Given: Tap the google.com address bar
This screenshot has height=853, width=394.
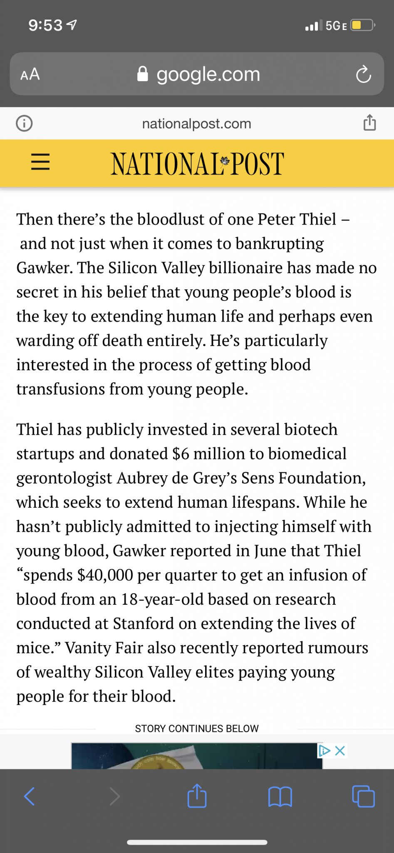Looking at the screenshot, I should point(197,74).
